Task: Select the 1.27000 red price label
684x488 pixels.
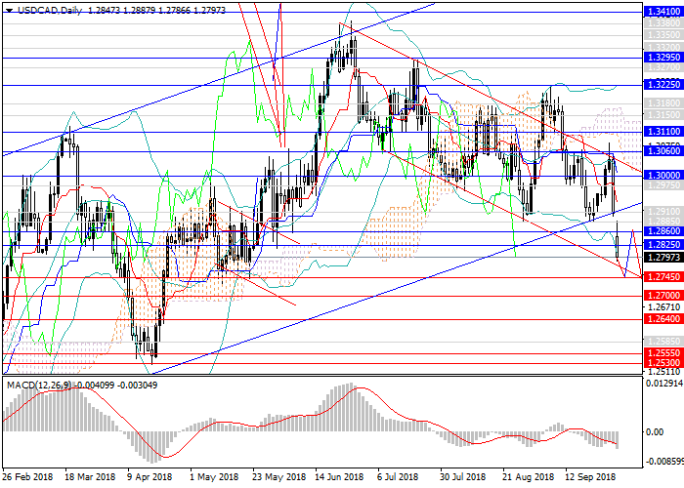Action: pyautogui.click(x=663, y=296)
